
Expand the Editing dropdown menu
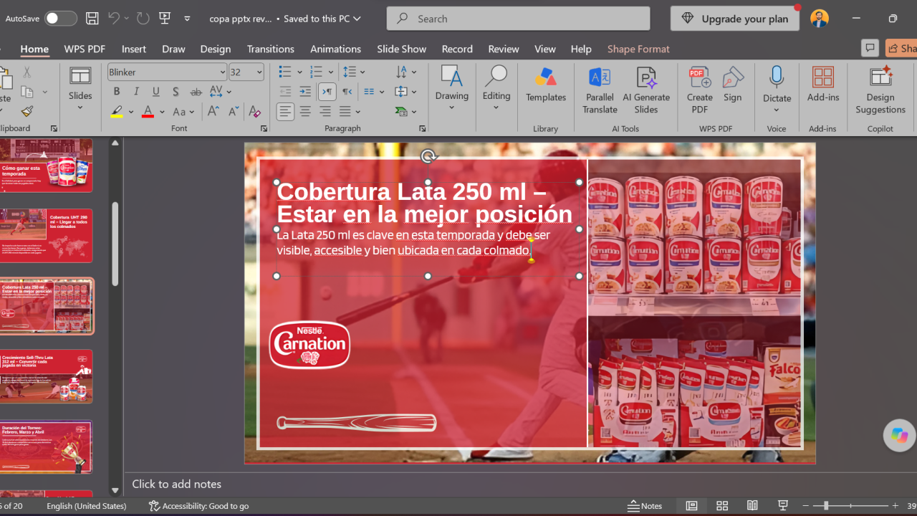pyautogui.click(x=496, y=108)
